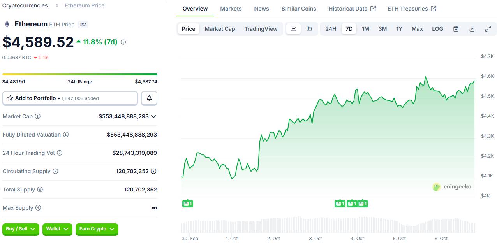Open the Buy / Sell dropdown
Viewport: 497px width, 244px height.
[x=21, y=229]
